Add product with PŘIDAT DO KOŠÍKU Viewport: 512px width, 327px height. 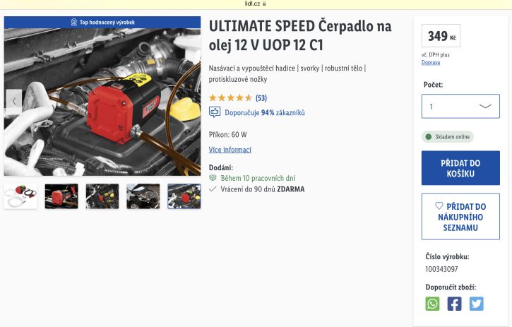[x=460, y=168]
